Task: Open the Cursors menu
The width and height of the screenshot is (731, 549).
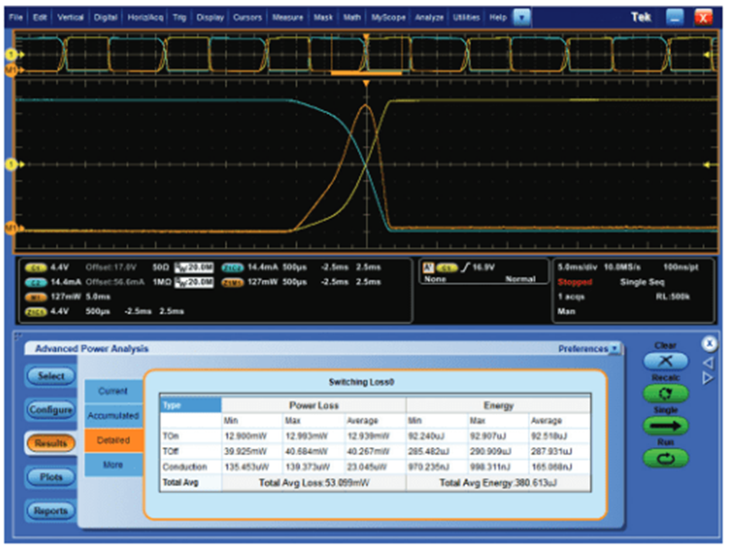Action: pos(248,17)
